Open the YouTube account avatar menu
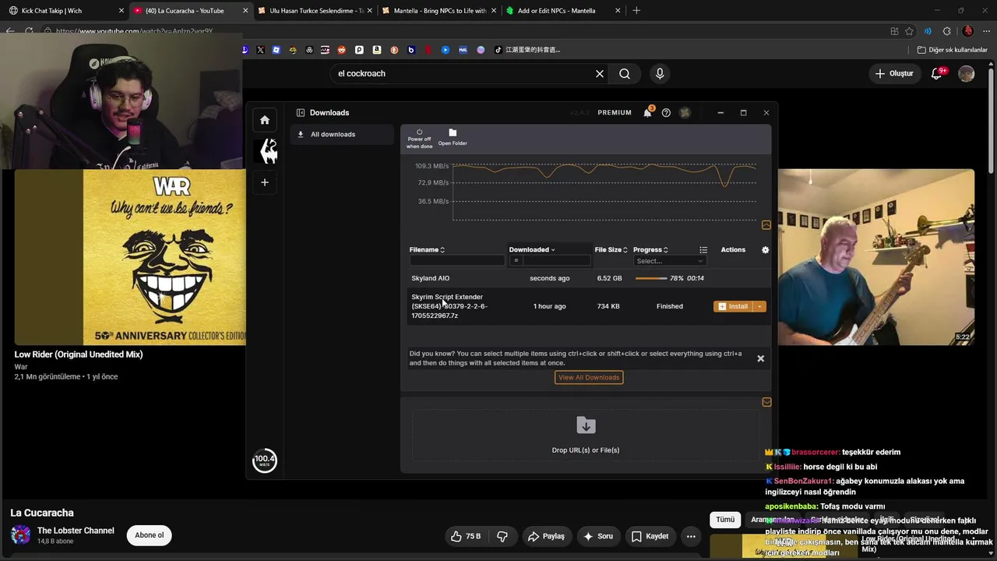 click(967, 74)
